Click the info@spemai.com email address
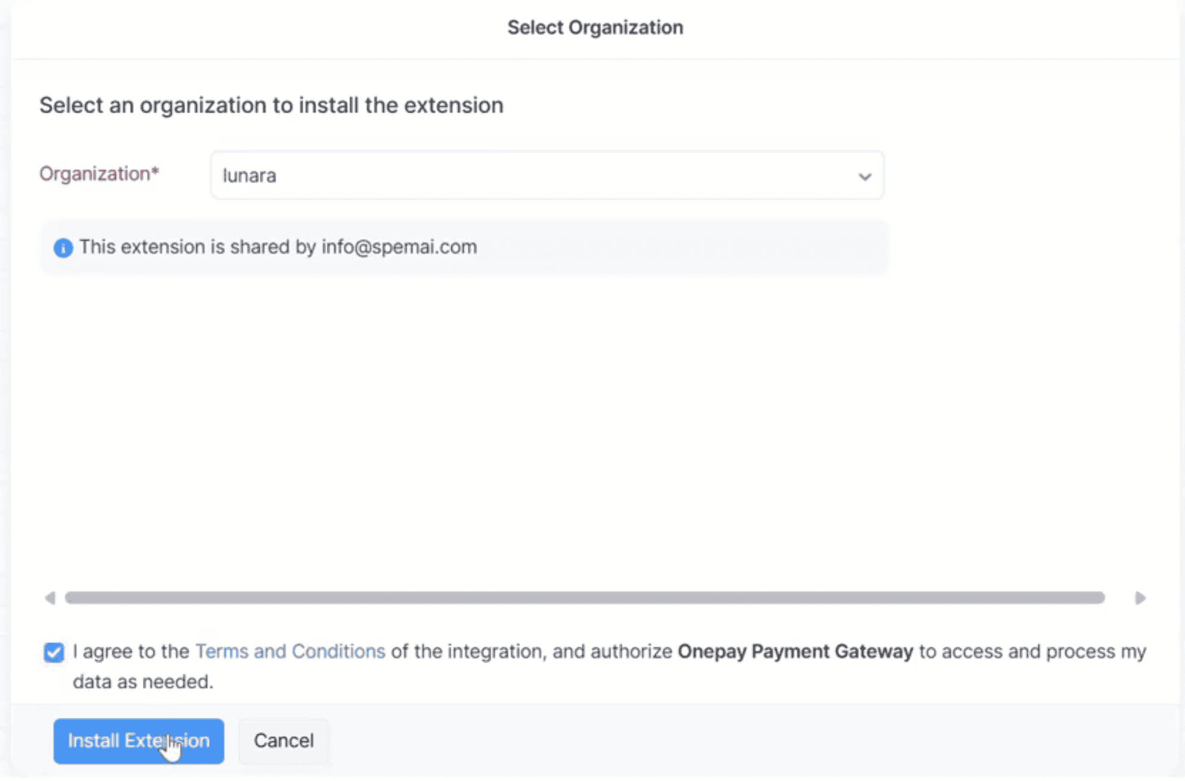Screen dimensions: 1185x781 [x=399, y=247]
